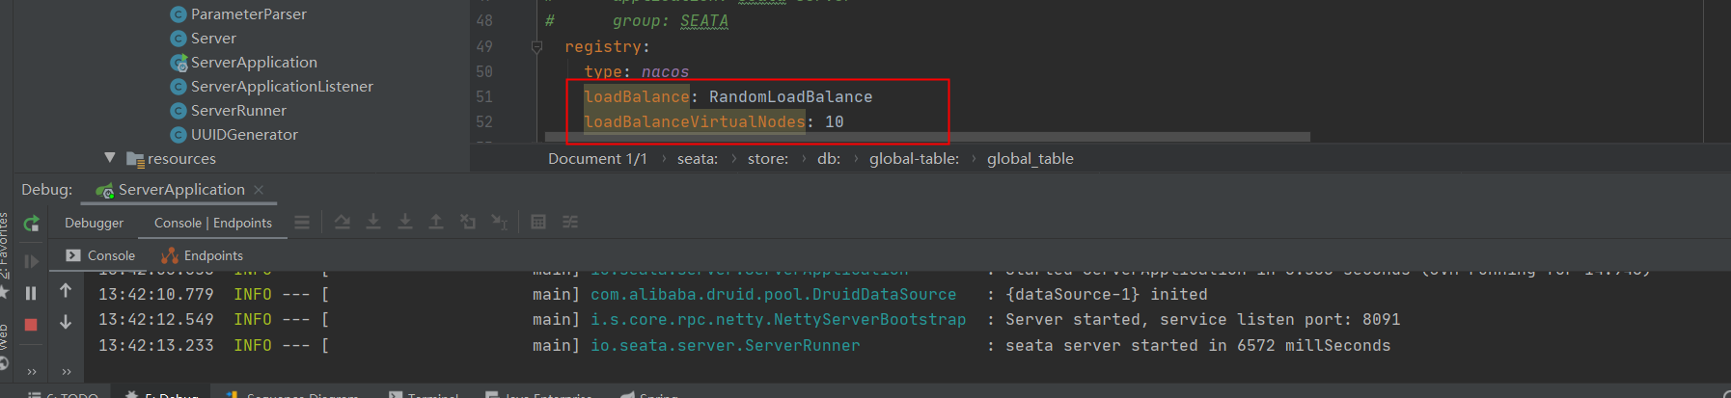Open the Evaluate Expression calculator icon
Screen dimensions: 1731x398
click(x=538, y=223)
